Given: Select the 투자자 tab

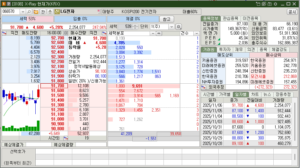Looking at the screenshot, I should (x=225, y=49).
